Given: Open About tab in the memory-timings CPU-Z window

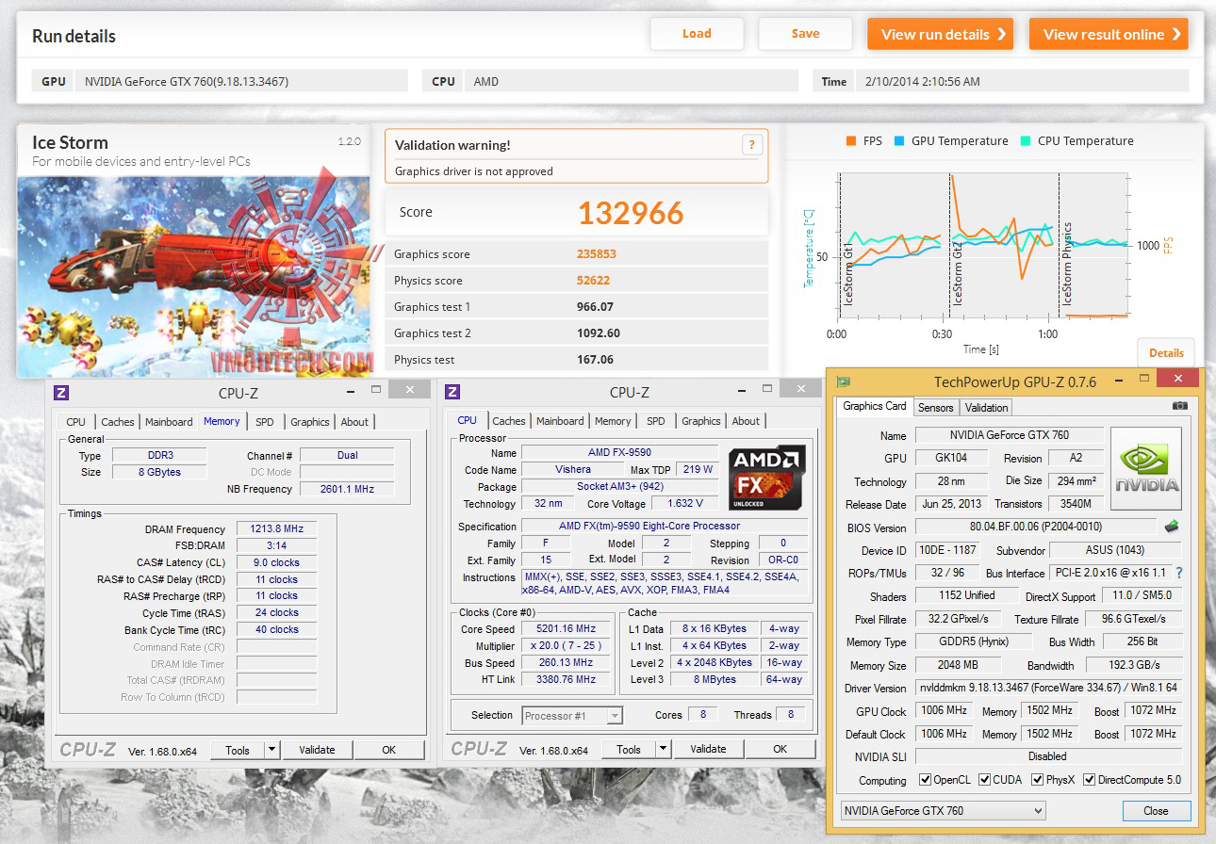Looking at the screenshot, I should [x=355, y=422].
